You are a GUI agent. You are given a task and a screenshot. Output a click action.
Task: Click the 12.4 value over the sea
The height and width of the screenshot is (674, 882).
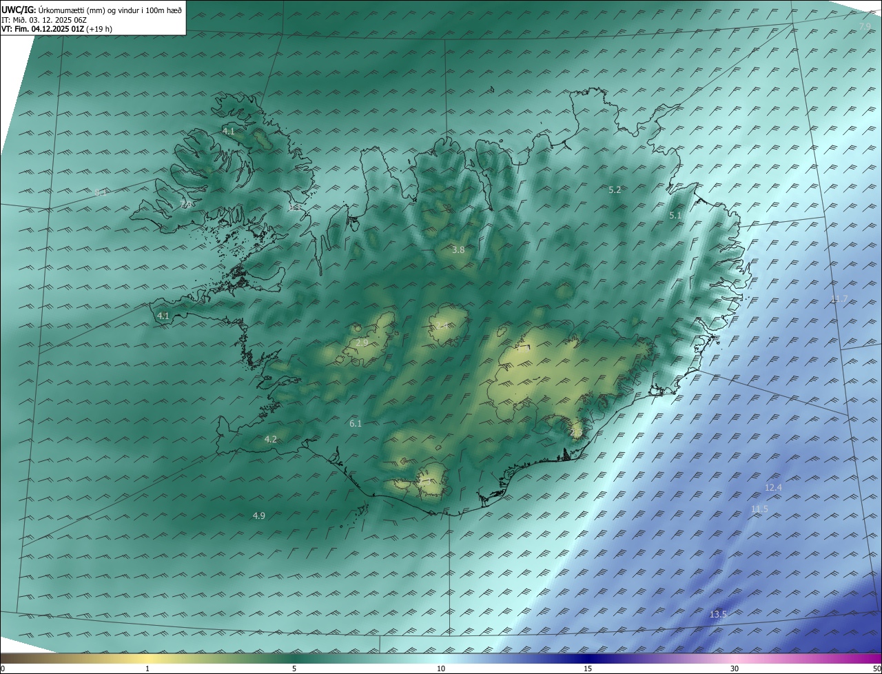pyautogui.click(x=773, y=487)
